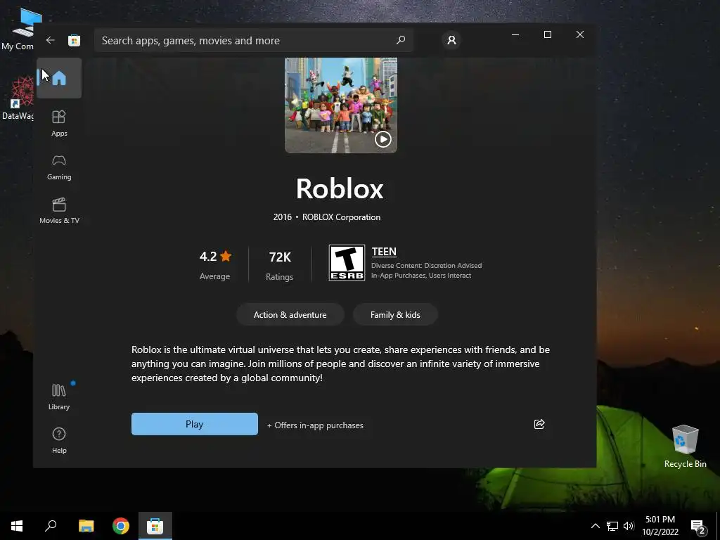Click the network tray icon
This screenshot has width=720, height=540.
(x=612, y=526)
